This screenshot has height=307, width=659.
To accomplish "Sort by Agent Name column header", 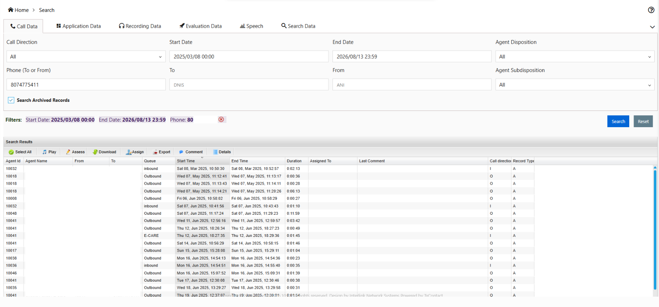I will (x=48, y=161).
